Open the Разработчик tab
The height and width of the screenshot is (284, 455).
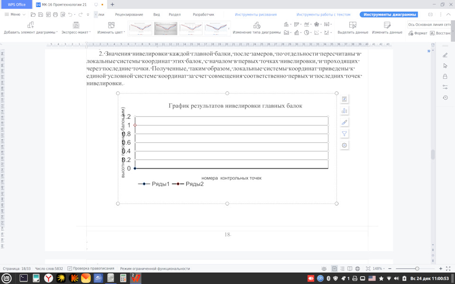click(203, 15)
